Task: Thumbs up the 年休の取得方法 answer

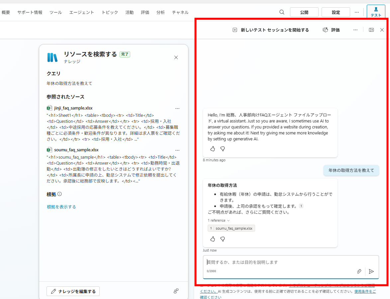Action: pyautogui.click(x=213, y=239)
